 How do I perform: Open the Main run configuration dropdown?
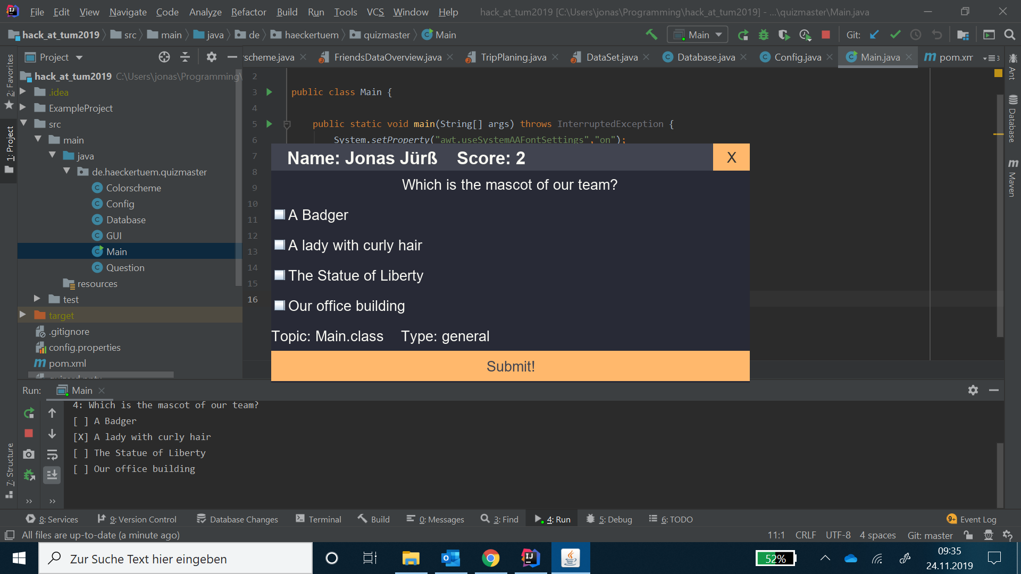coord(698,35)
